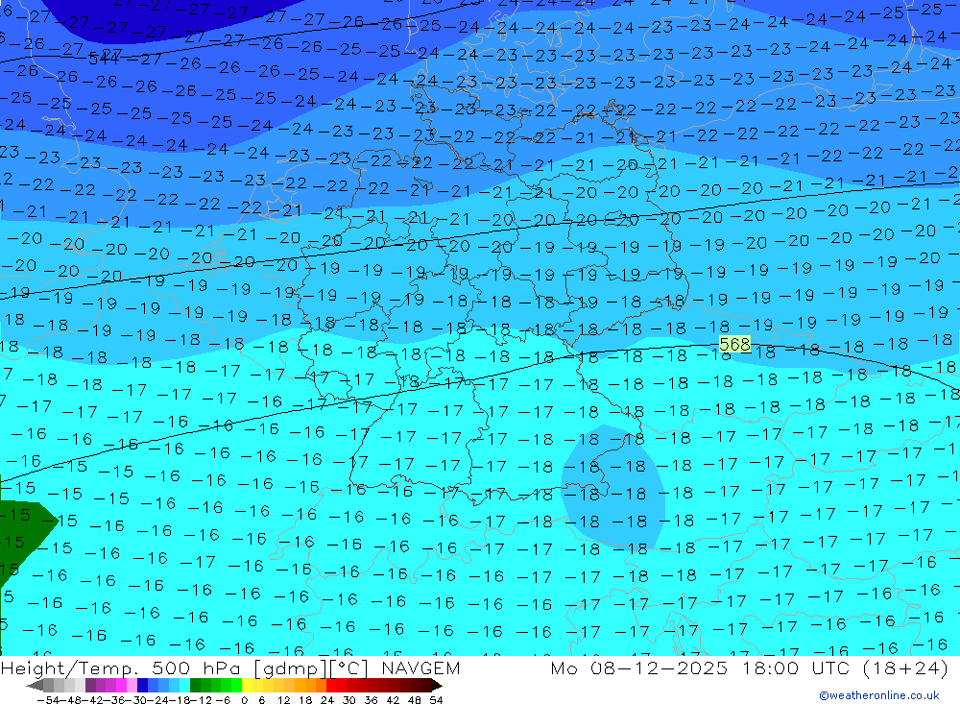The height and width of the screenshot is (704, 960).
Task: Click the isolated light-blue -18 temperature pocket
Action: pos(612,486)
